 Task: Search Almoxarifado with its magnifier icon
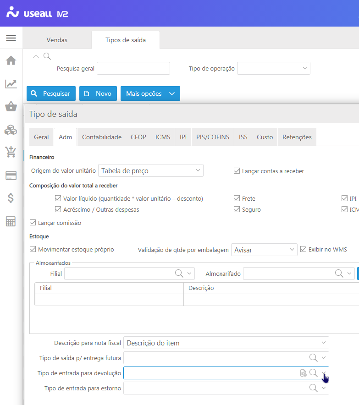pyautogui.click(x=339, y=273)
